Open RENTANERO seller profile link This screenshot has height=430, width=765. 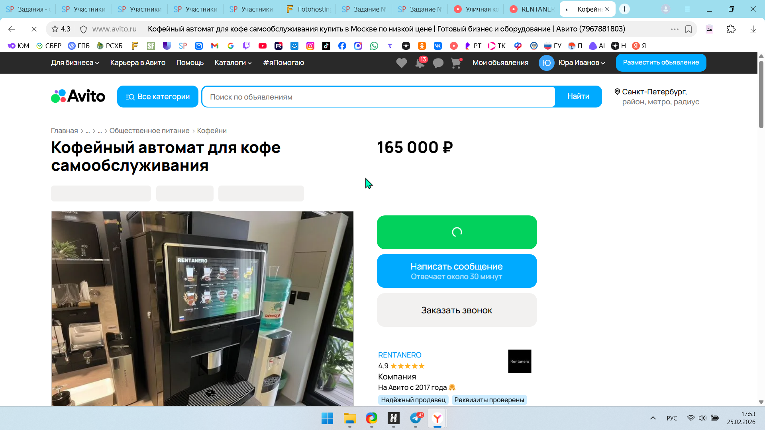point(399,355)
